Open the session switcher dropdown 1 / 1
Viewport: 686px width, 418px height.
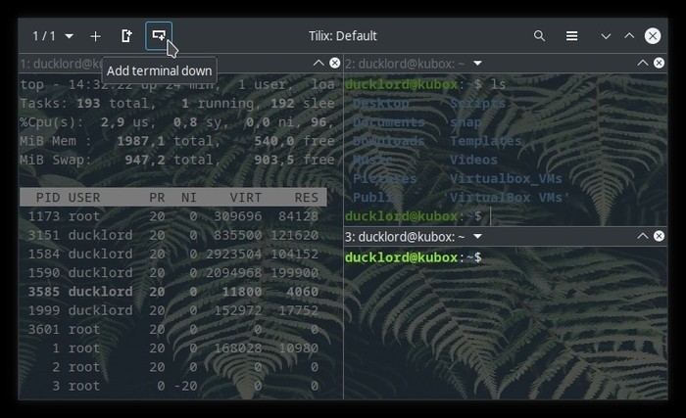(53, 36)
